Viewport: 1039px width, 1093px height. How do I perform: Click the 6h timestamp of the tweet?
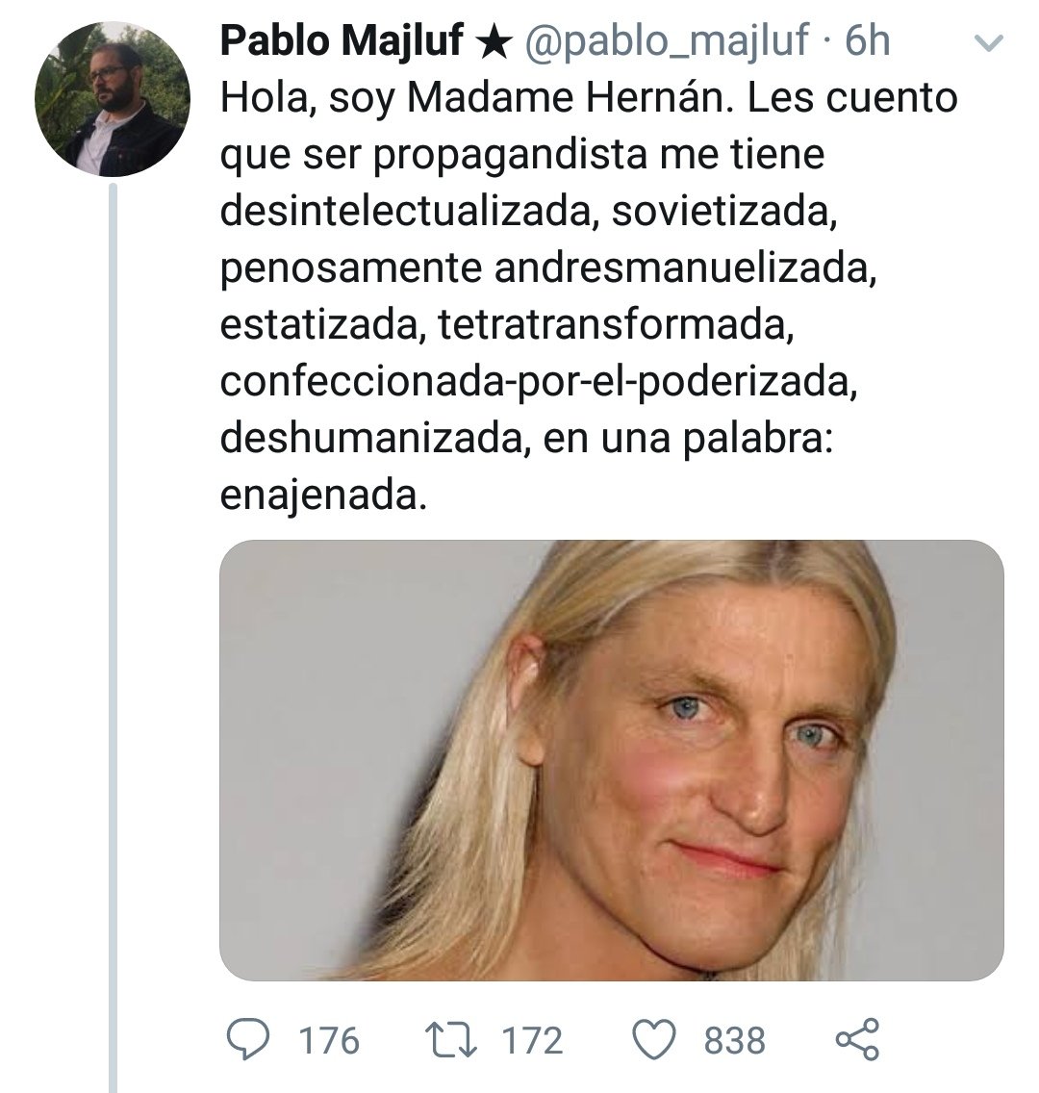click(x=866, y=41)
